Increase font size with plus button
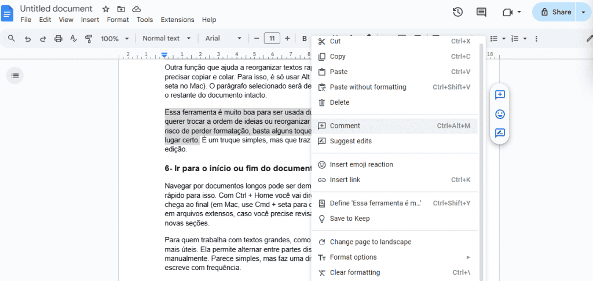Image resolution: width=593 pixels, height=281 pixels. coord(287,39)
